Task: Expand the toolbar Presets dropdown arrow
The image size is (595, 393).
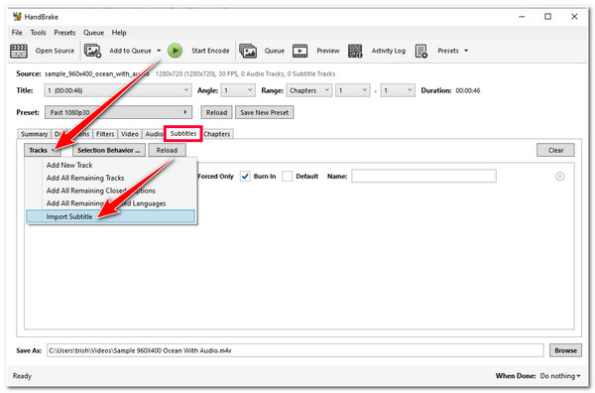Action: click(466, 51)
